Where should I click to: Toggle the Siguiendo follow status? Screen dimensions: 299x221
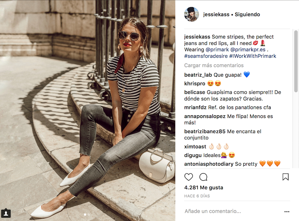[x=247, y=15]
